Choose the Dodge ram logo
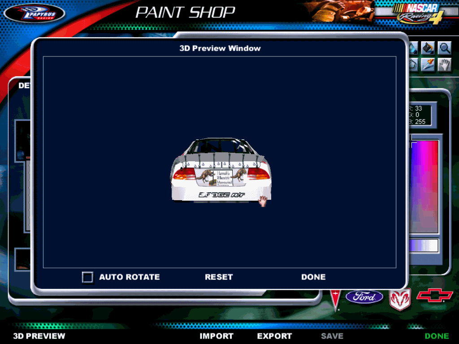The width and height of the screenshot is (459, 344). pos(400,299)
